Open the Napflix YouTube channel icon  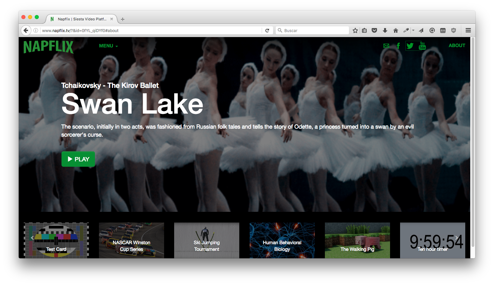(x=422, y=46)
